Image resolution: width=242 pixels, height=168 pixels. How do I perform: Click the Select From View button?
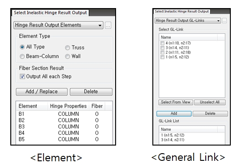[x=176, y=102]
